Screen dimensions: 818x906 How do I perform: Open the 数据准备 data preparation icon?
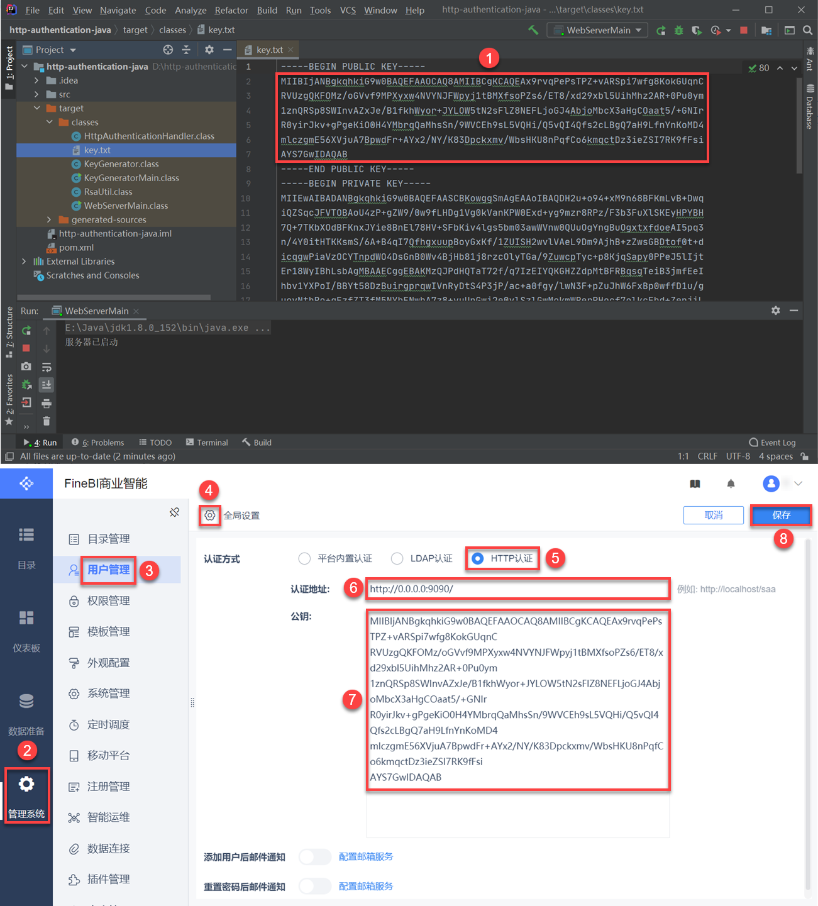26,700
